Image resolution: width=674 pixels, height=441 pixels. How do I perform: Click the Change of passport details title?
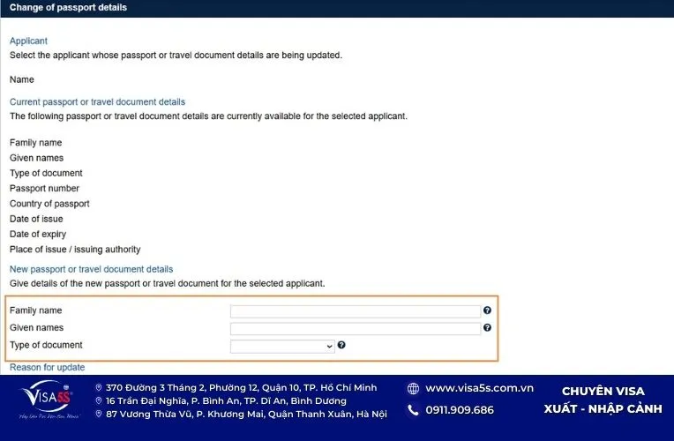pos(68,7)
